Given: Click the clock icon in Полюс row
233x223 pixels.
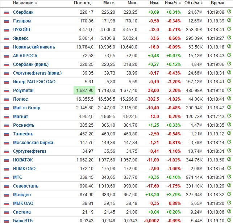Looking at the screenshot, I should click(x=229, y=98).
